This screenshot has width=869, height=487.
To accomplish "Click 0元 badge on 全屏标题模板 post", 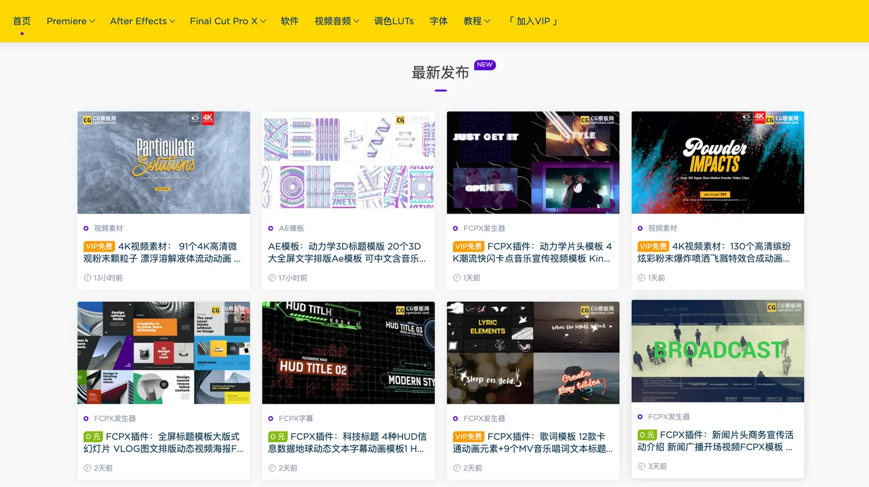I will pyautogui.click(x=93, y=436).
